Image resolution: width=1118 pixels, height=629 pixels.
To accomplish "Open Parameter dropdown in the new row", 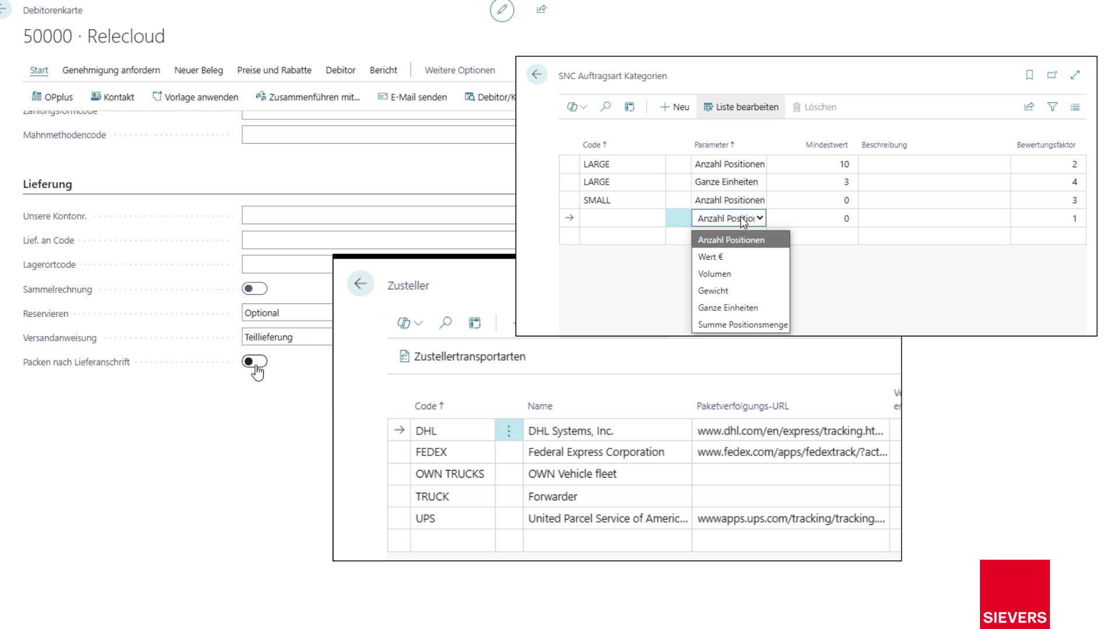I will [x=728, y=218].
